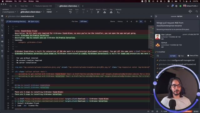Image resolution: width=200 pixels, height=113 pixels.
Task: Open the File menu
Action: click(x=15, y=1)
